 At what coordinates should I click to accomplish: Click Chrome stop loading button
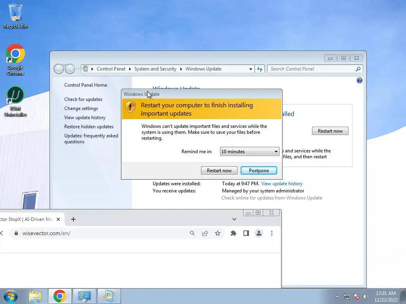(x=2, y=233)
